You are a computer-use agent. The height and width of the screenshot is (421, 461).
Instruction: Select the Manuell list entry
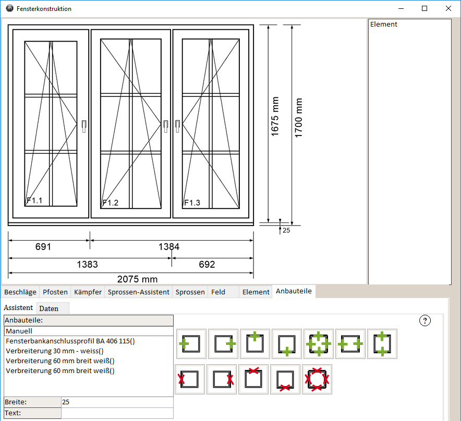pyautogui.click(x=89, y=331)
